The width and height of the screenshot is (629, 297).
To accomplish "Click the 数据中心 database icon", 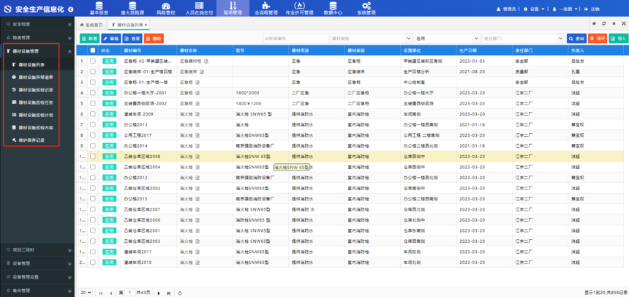I will pyautogui.click(x=333, y=8).
